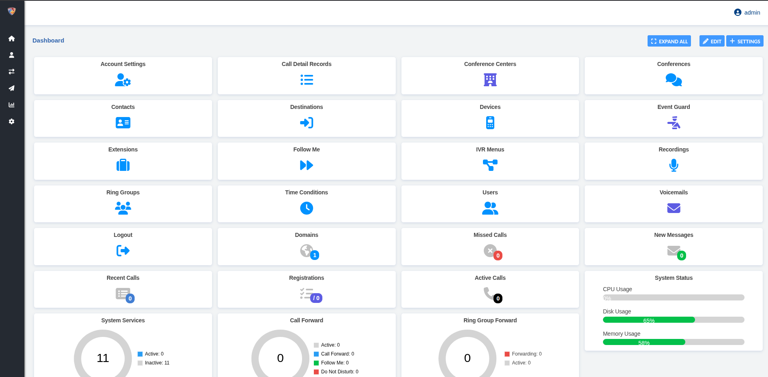This screenshot has height=377, width=768.
Task: Click the sidebar bar-chart status menu
Action: click(x=12, y=105)
